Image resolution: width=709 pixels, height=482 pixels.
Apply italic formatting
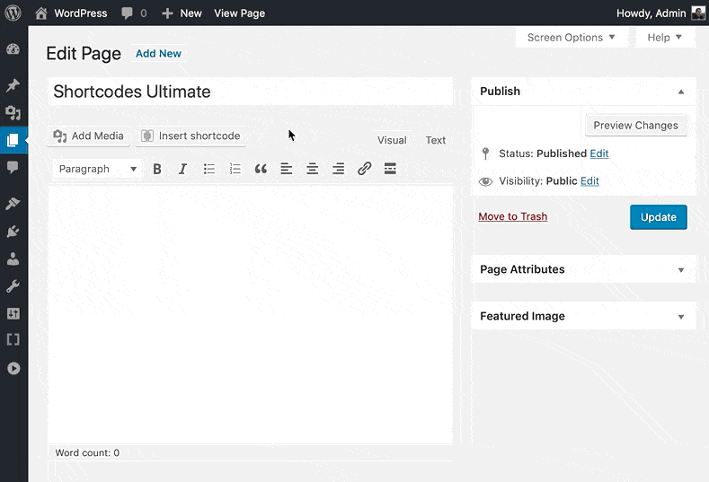coord(182,169)
